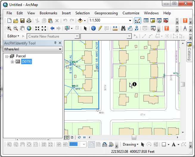Collapse the Parcel tree node
The height and width of the screenshot is (157, 195).
tap(7, 56)
